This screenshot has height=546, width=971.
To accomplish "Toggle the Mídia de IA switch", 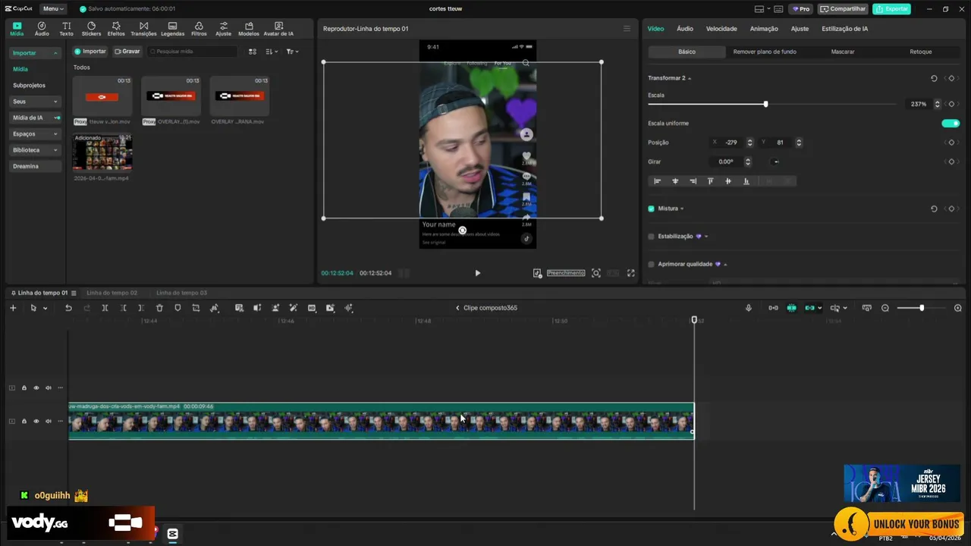I will 57,118.
